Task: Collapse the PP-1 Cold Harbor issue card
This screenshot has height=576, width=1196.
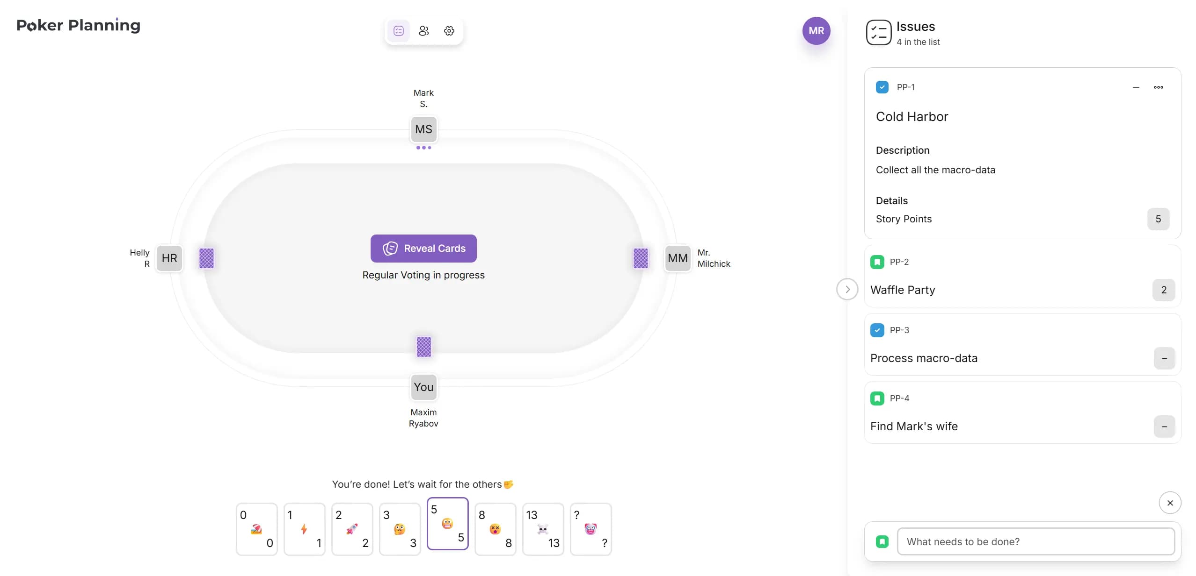Action: pos(1136,87)
